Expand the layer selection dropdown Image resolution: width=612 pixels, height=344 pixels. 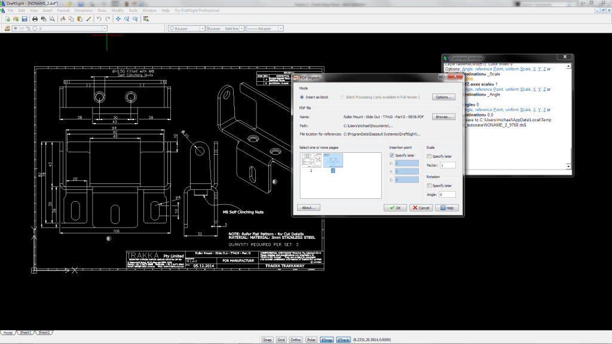point(105,28)
